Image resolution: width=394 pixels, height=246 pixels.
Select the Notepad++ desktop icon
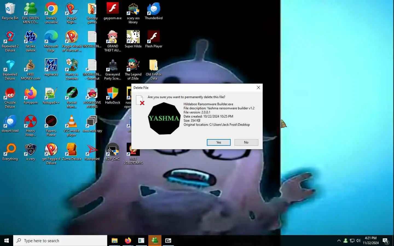[x=51, y=96]
